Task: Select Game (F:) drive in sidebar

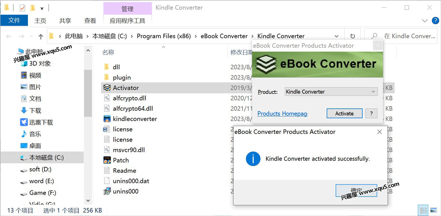Action: click(42, 193)
